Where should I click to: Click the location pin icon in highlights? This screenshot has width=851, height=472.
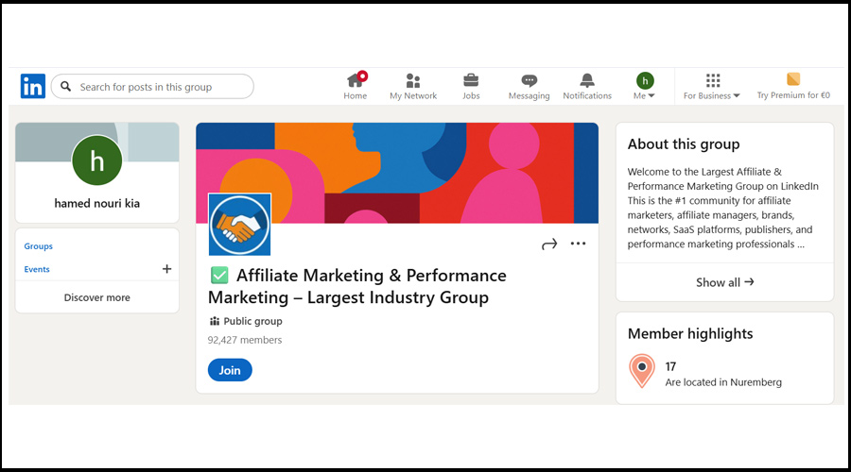tap(642, 371)
